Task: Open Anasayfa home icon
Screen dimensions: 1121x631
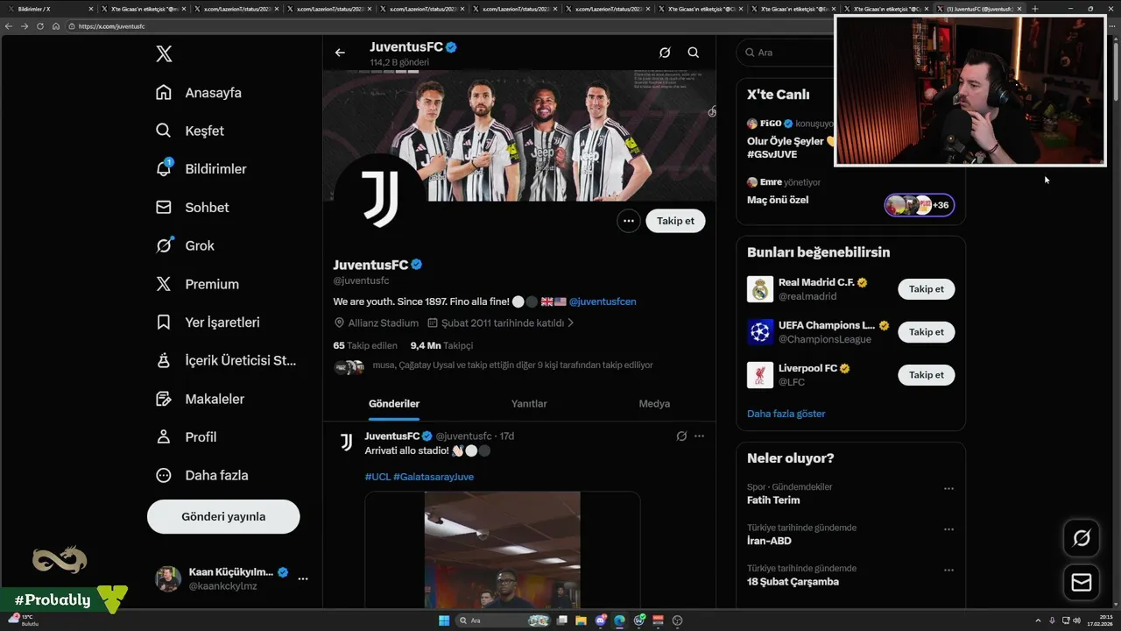Action: pos(163,93)
